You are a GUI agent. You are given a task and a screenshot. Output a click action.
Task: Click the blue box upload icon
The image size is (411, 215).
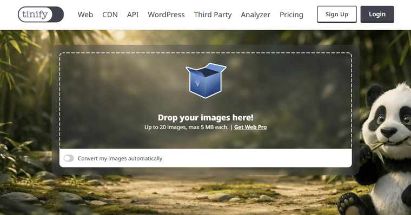tap(206, 80)
